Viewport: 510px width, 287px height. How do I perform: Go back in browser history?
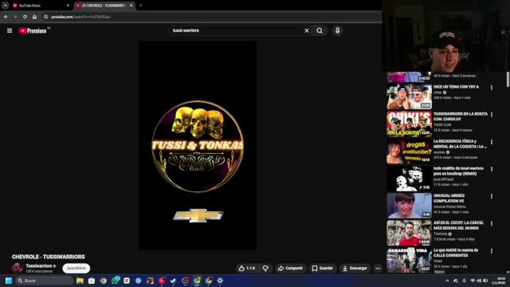click(x=6, y=17)
